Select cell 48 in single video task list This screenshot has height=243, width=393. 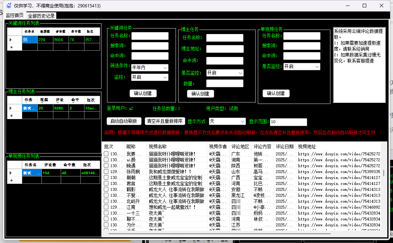[x=71, y=173]
